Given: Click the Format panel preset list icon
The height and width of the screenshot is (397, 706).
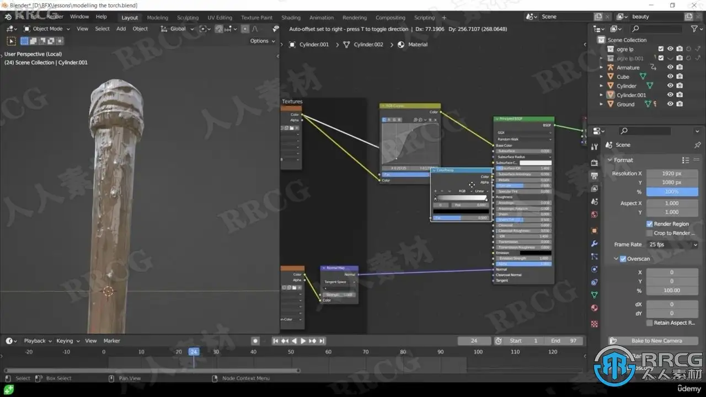Looking at the screenshot, I should click(x=686, y=160).
